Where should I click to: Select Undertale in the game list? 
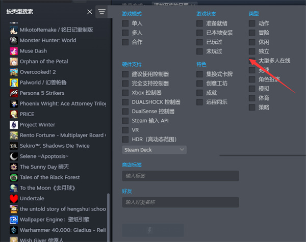(x=32, y=198)
